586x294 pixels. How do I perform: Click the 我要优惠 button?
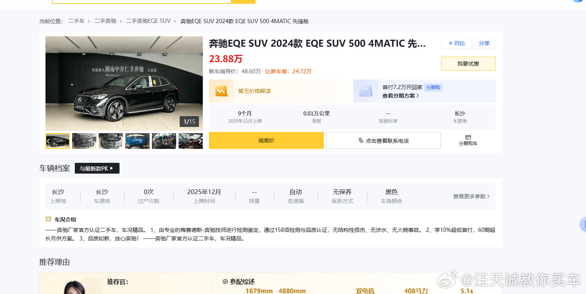(468, 64)
